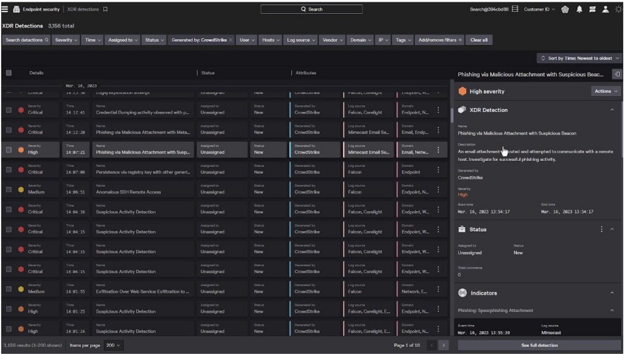The width and height of the screenshot is (624, 354).
Task: Expand the Sort by Time dropdown
Action: (579, 58)
